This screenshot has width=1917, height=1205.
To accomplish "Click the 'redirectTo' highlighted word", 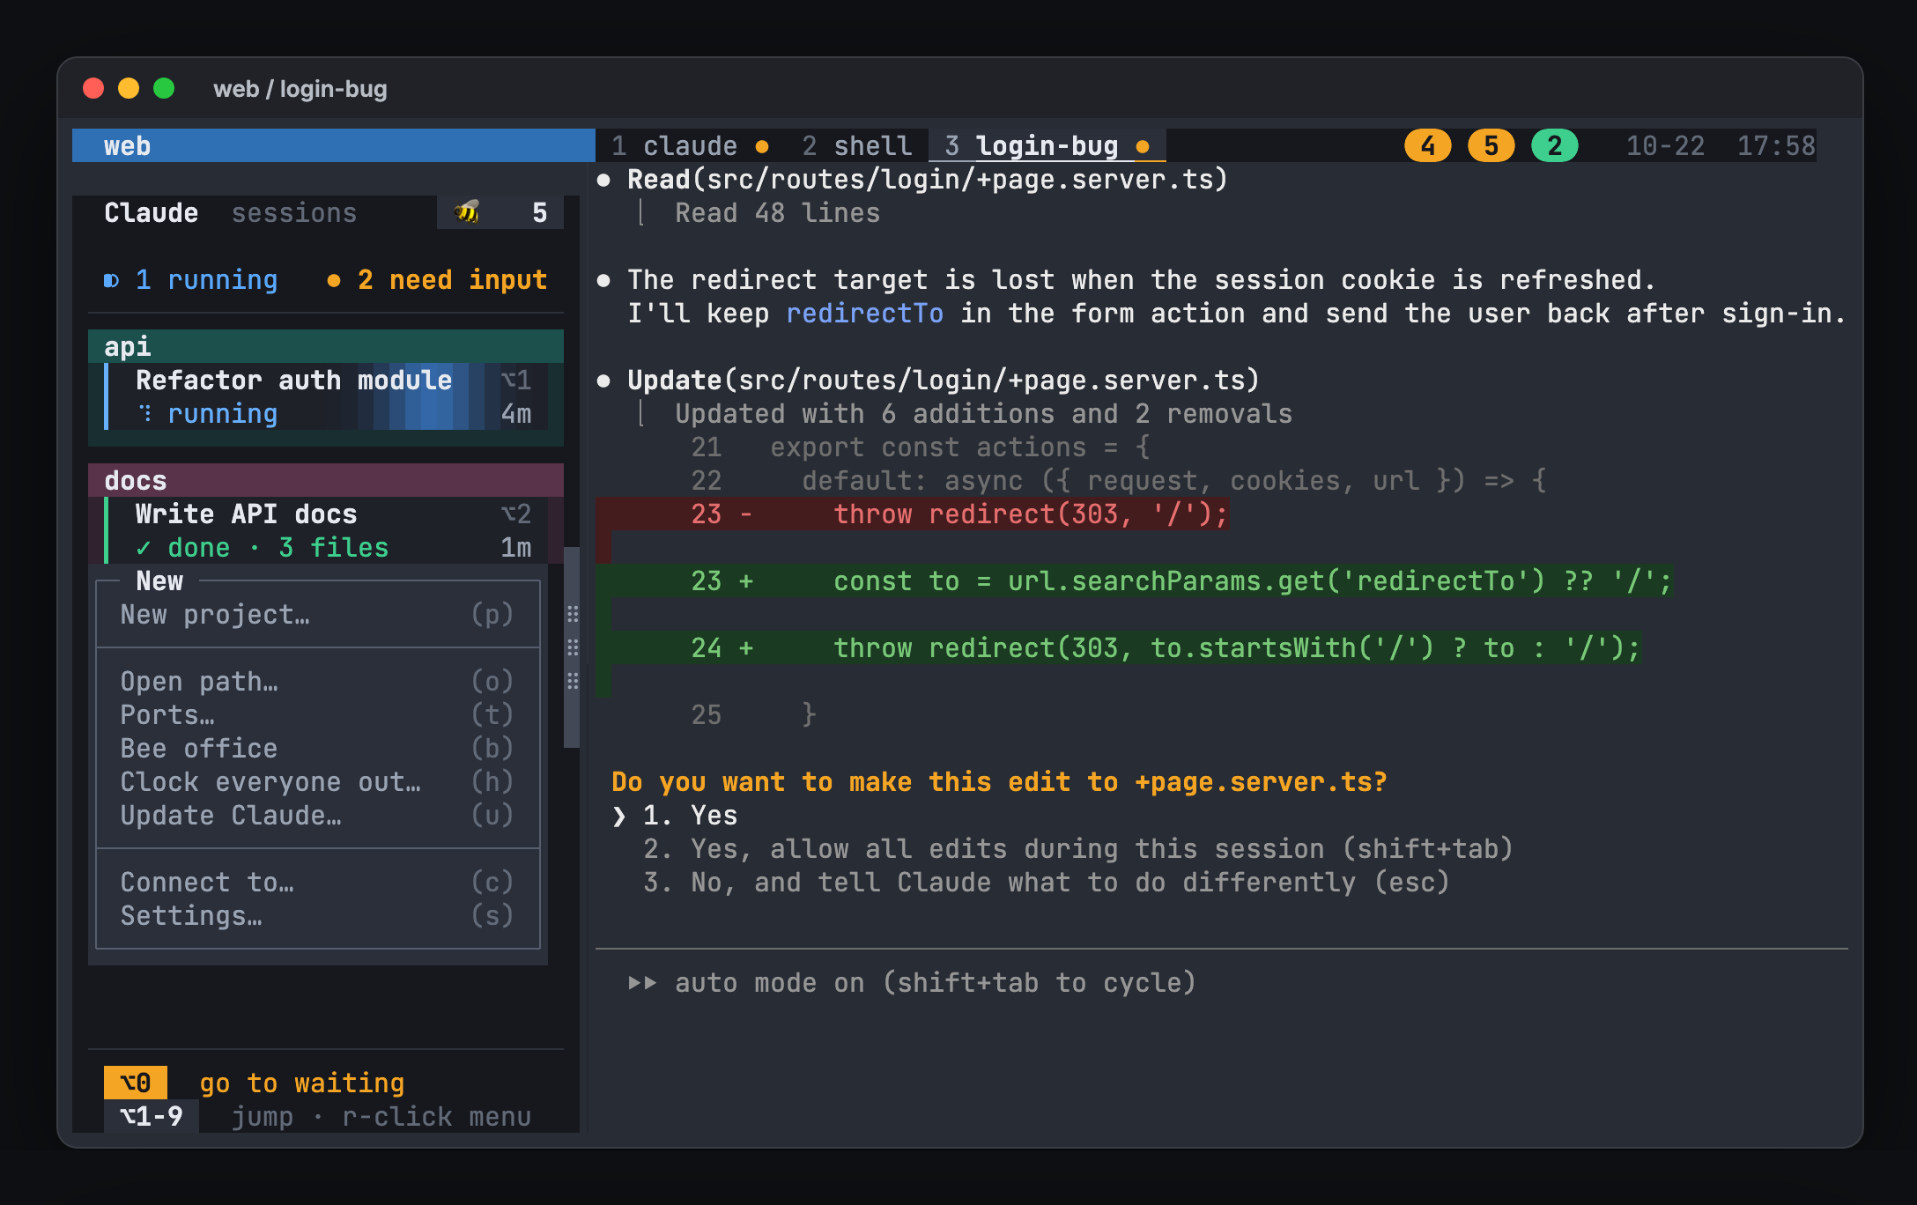I will point(864,314).
